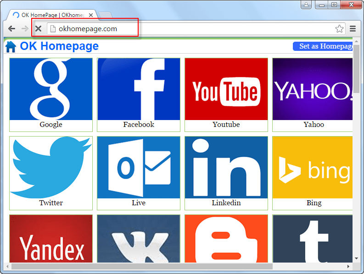This screenshot has height=274, width=364.
Task: Open the VK logo tile
Action: coord(139,239)
